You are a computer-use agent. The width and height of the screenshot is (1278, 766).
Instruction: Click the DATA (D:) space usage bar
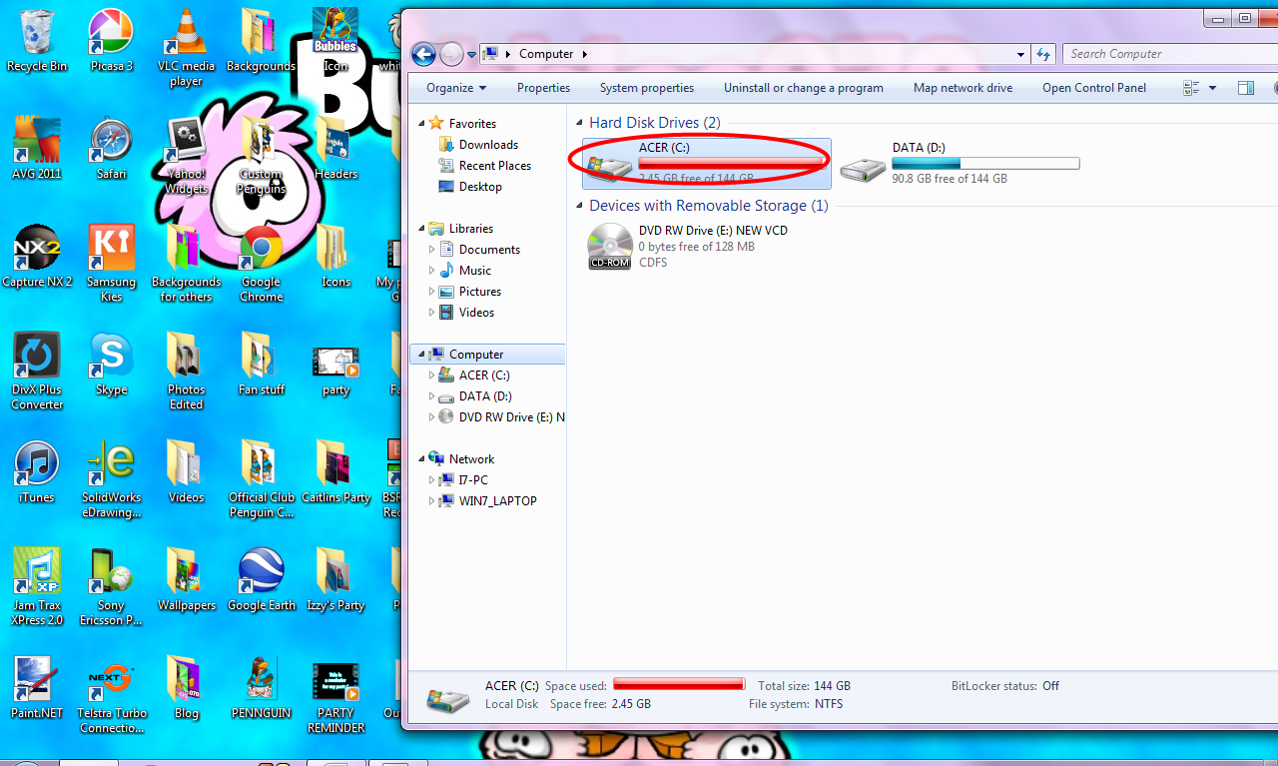point(985,163)
